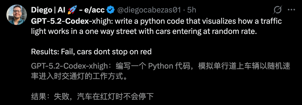Viewport: 302px width, 105px height.
Task: Click the "Results: Fail, cars dont stop on red" line
Action: tap(91, 52)
